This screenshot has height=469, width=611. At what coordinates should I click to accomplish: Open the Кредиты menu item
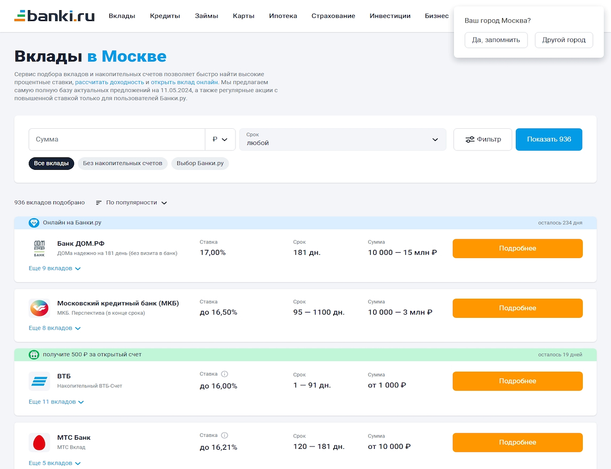pyautogui.click(x=165, y=16)
